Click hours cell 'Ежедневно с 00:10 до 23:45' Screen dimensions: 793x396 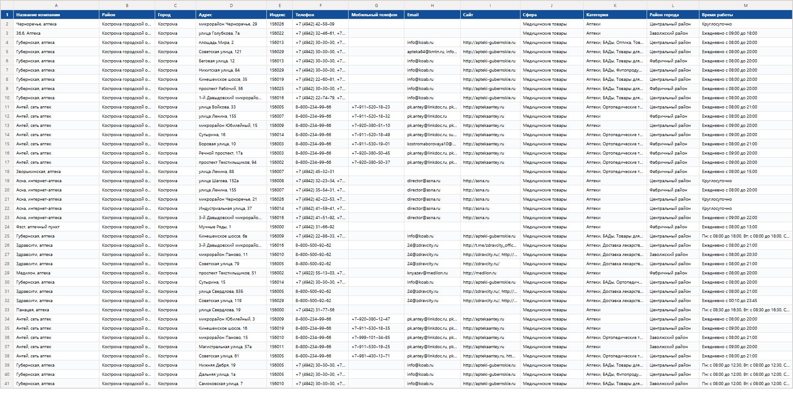(746, 301)
